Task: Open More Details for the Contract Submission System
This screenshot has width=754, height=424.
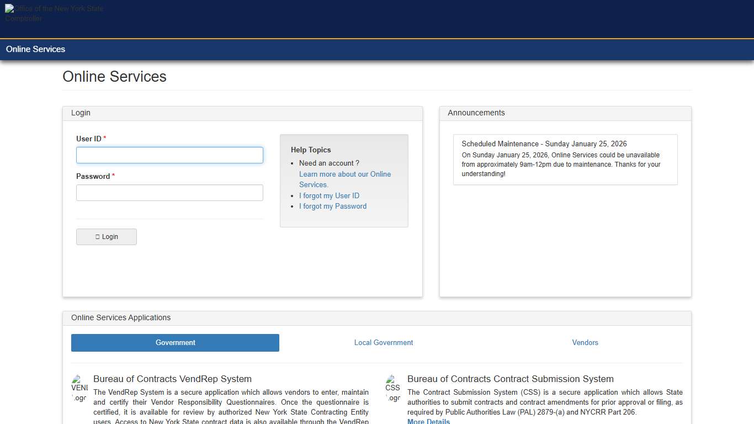Action: 428,421
